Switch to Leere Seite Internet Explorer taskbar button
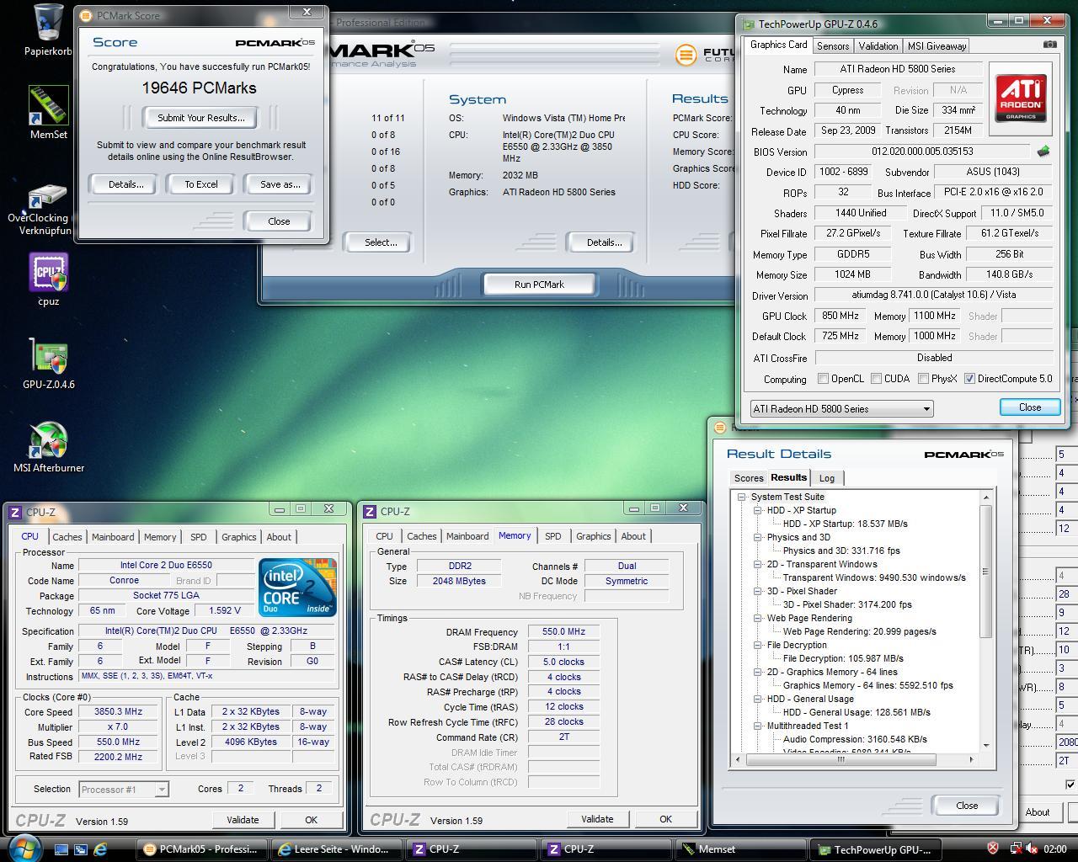1078x862 pixels. [x=336, y=849]
